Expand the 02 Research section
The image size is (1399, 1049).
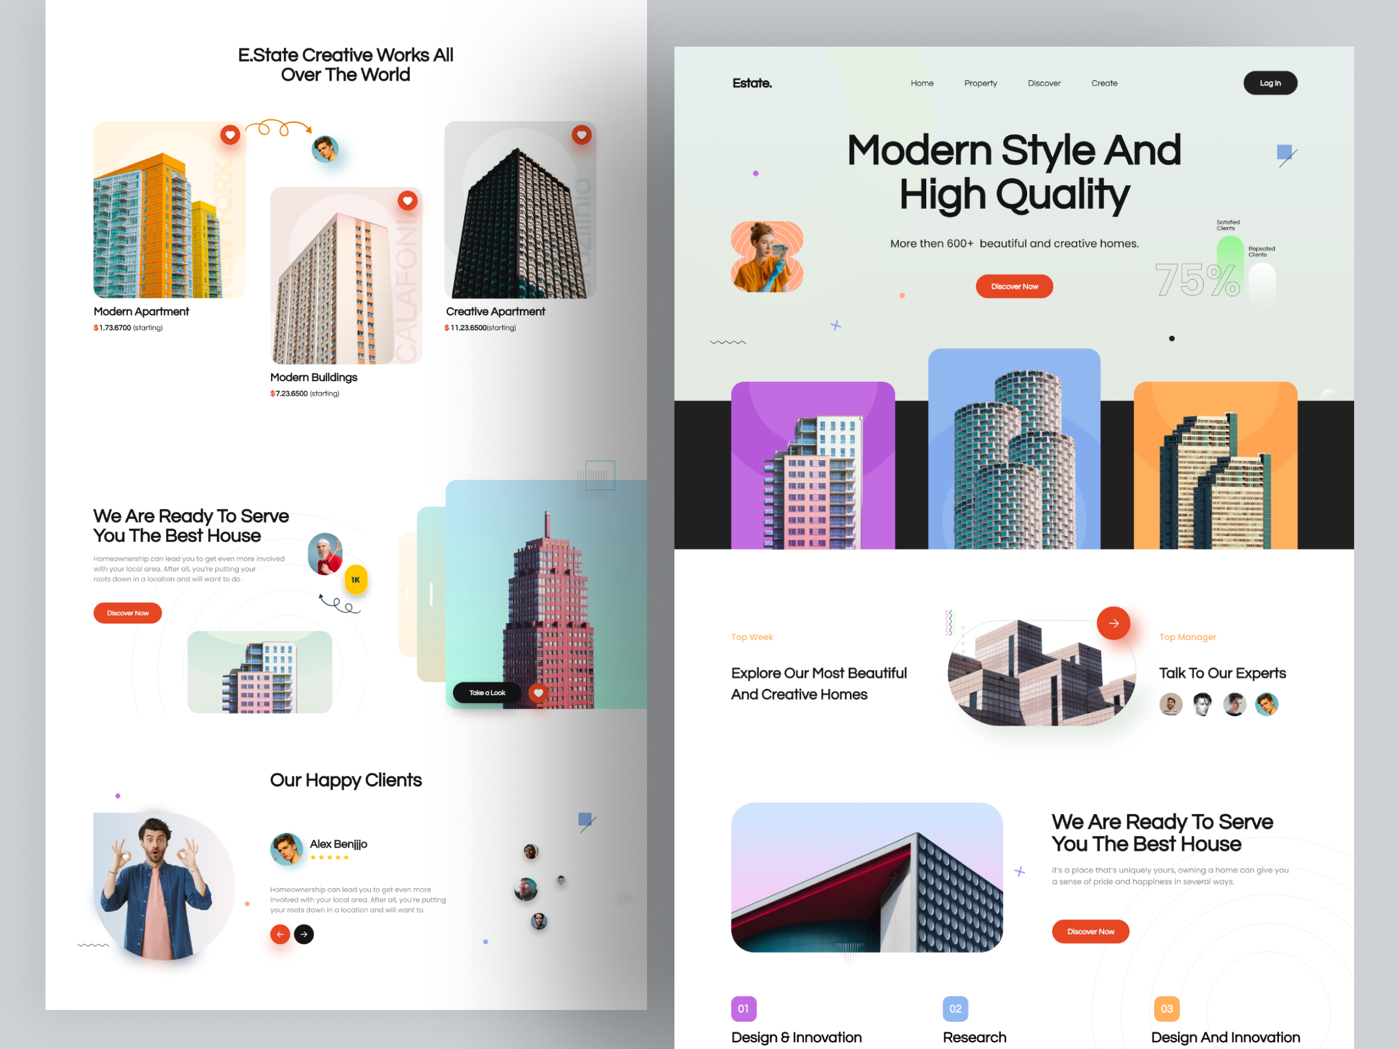point(955,1009)
